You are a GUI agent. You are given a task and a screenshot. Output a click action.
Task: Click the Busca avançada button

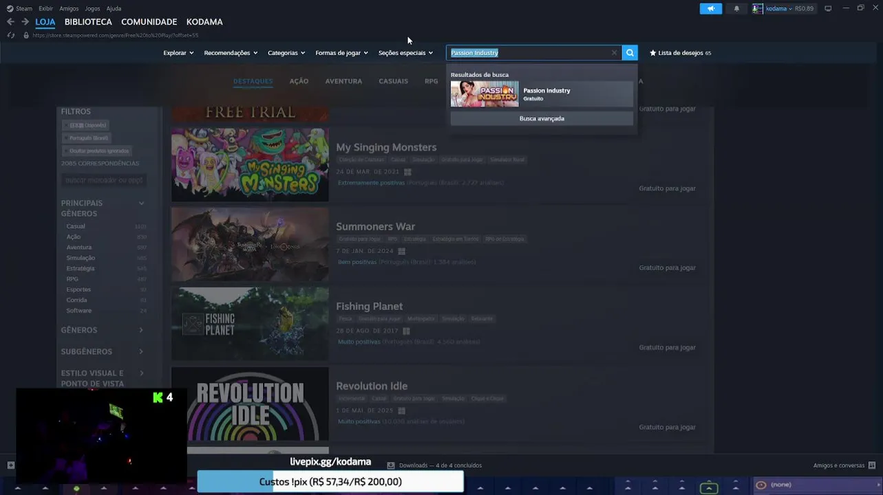pyautogui.click(x=542, y=118)
